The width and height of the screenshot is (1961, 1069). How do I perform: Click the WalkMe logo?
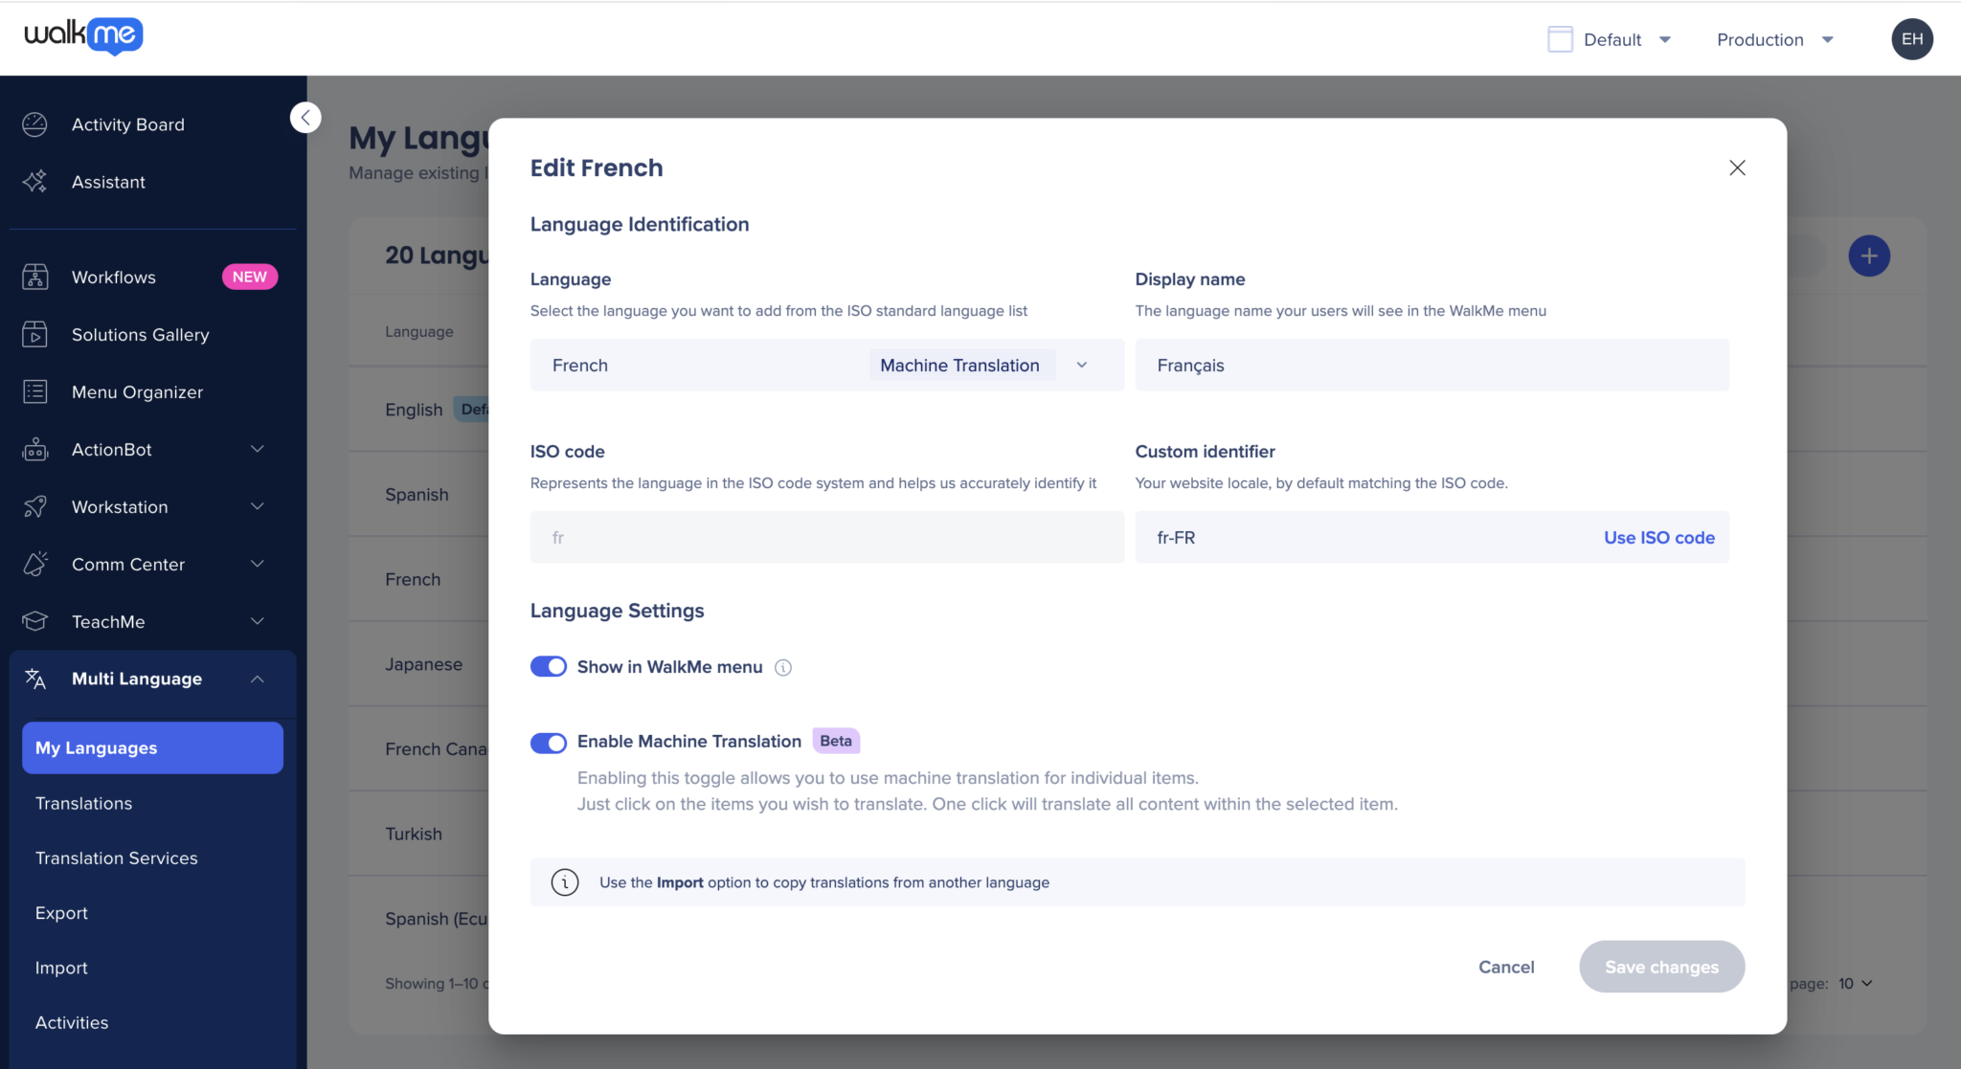coord(83,36)
